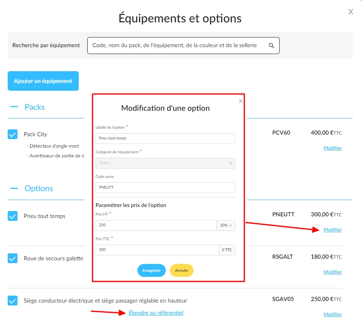Click the RSGALT code text
Viewport: 362px width, 327px height.
pos(282,257)
